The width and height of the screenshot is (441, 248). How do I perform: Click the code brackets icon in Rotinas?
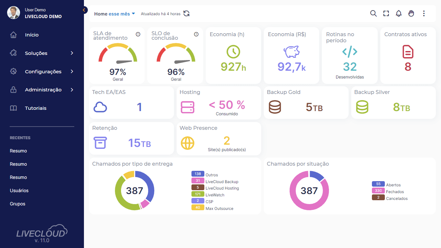(350, 52)
